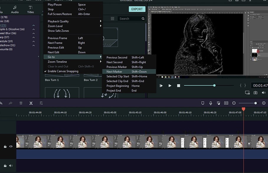Choose Previous Marker in submenu
Image resolution: width=268 pixels, height=173 pixels.
129,67
